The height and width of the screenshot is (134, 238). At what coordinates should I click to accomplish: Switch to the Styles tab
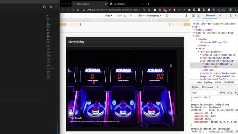[x=195, y=87]
